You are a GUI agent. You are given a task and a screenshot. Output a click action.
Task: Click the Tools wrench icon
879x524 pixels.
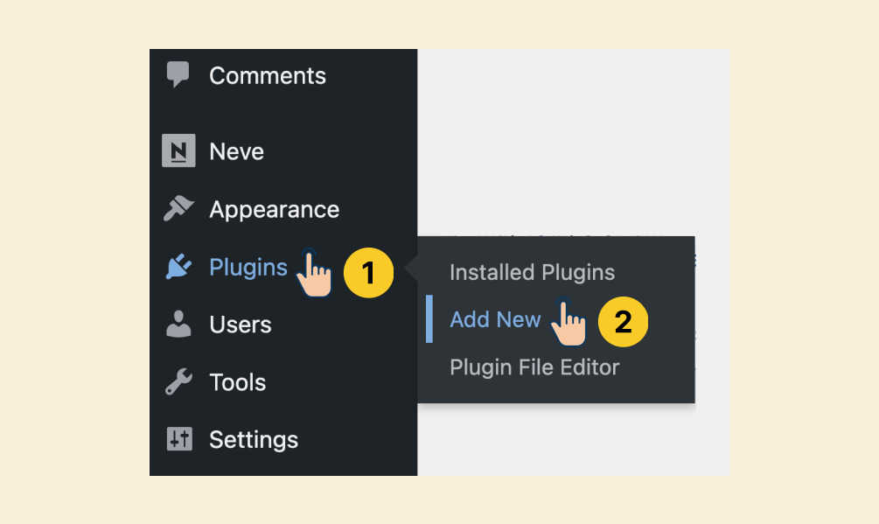coord(178,381)
